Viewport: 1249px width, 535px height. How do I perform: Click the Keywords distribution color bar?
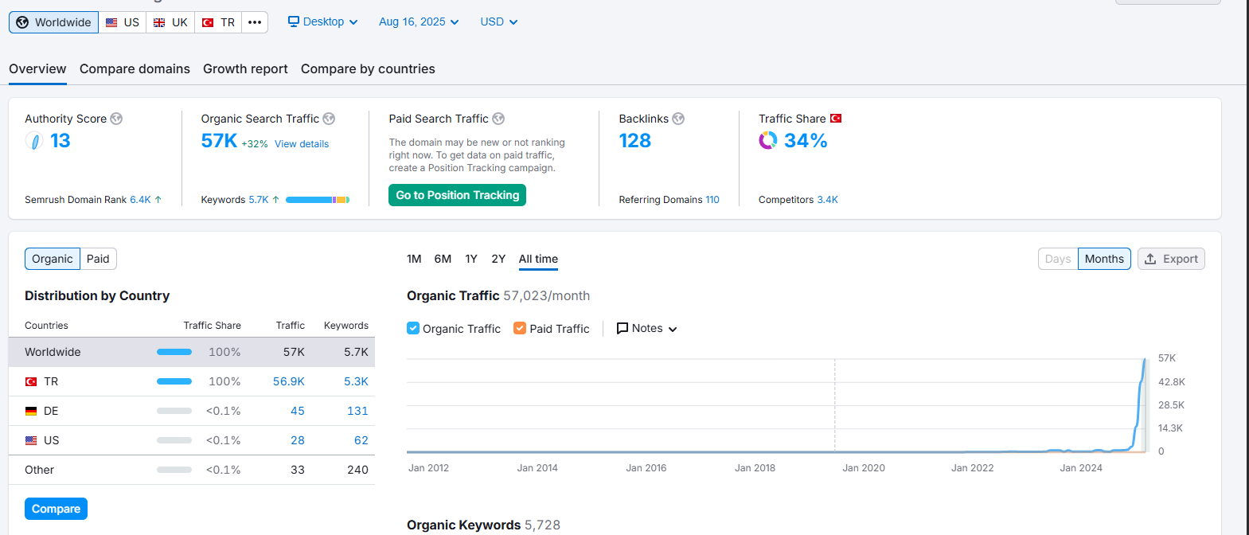[x=318, y=200]
